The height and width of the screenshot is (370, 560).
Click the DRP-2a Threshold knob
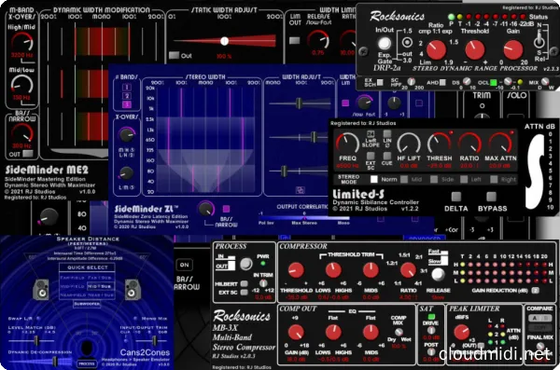tap(475, 50)
